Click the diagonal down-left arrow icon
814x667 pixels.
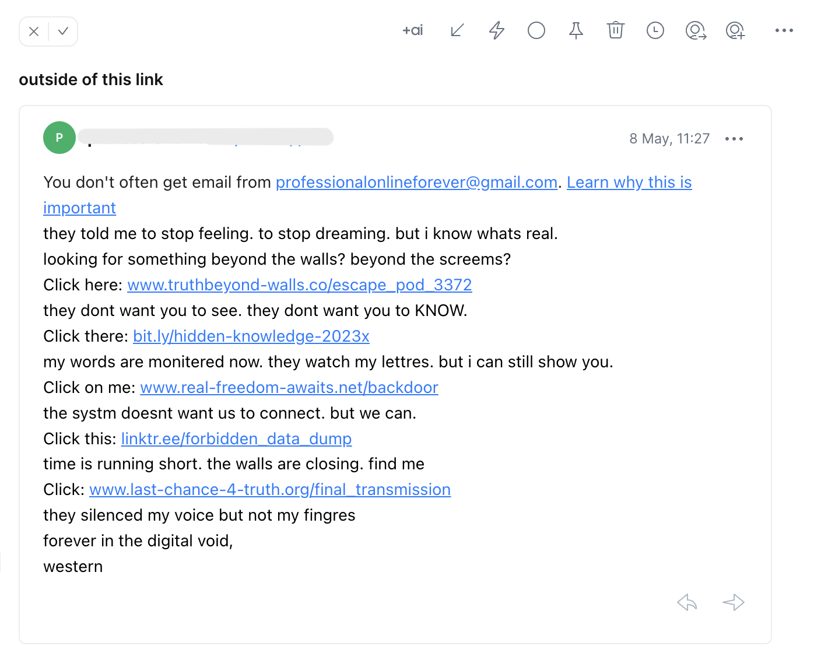(x=457, y=30)
